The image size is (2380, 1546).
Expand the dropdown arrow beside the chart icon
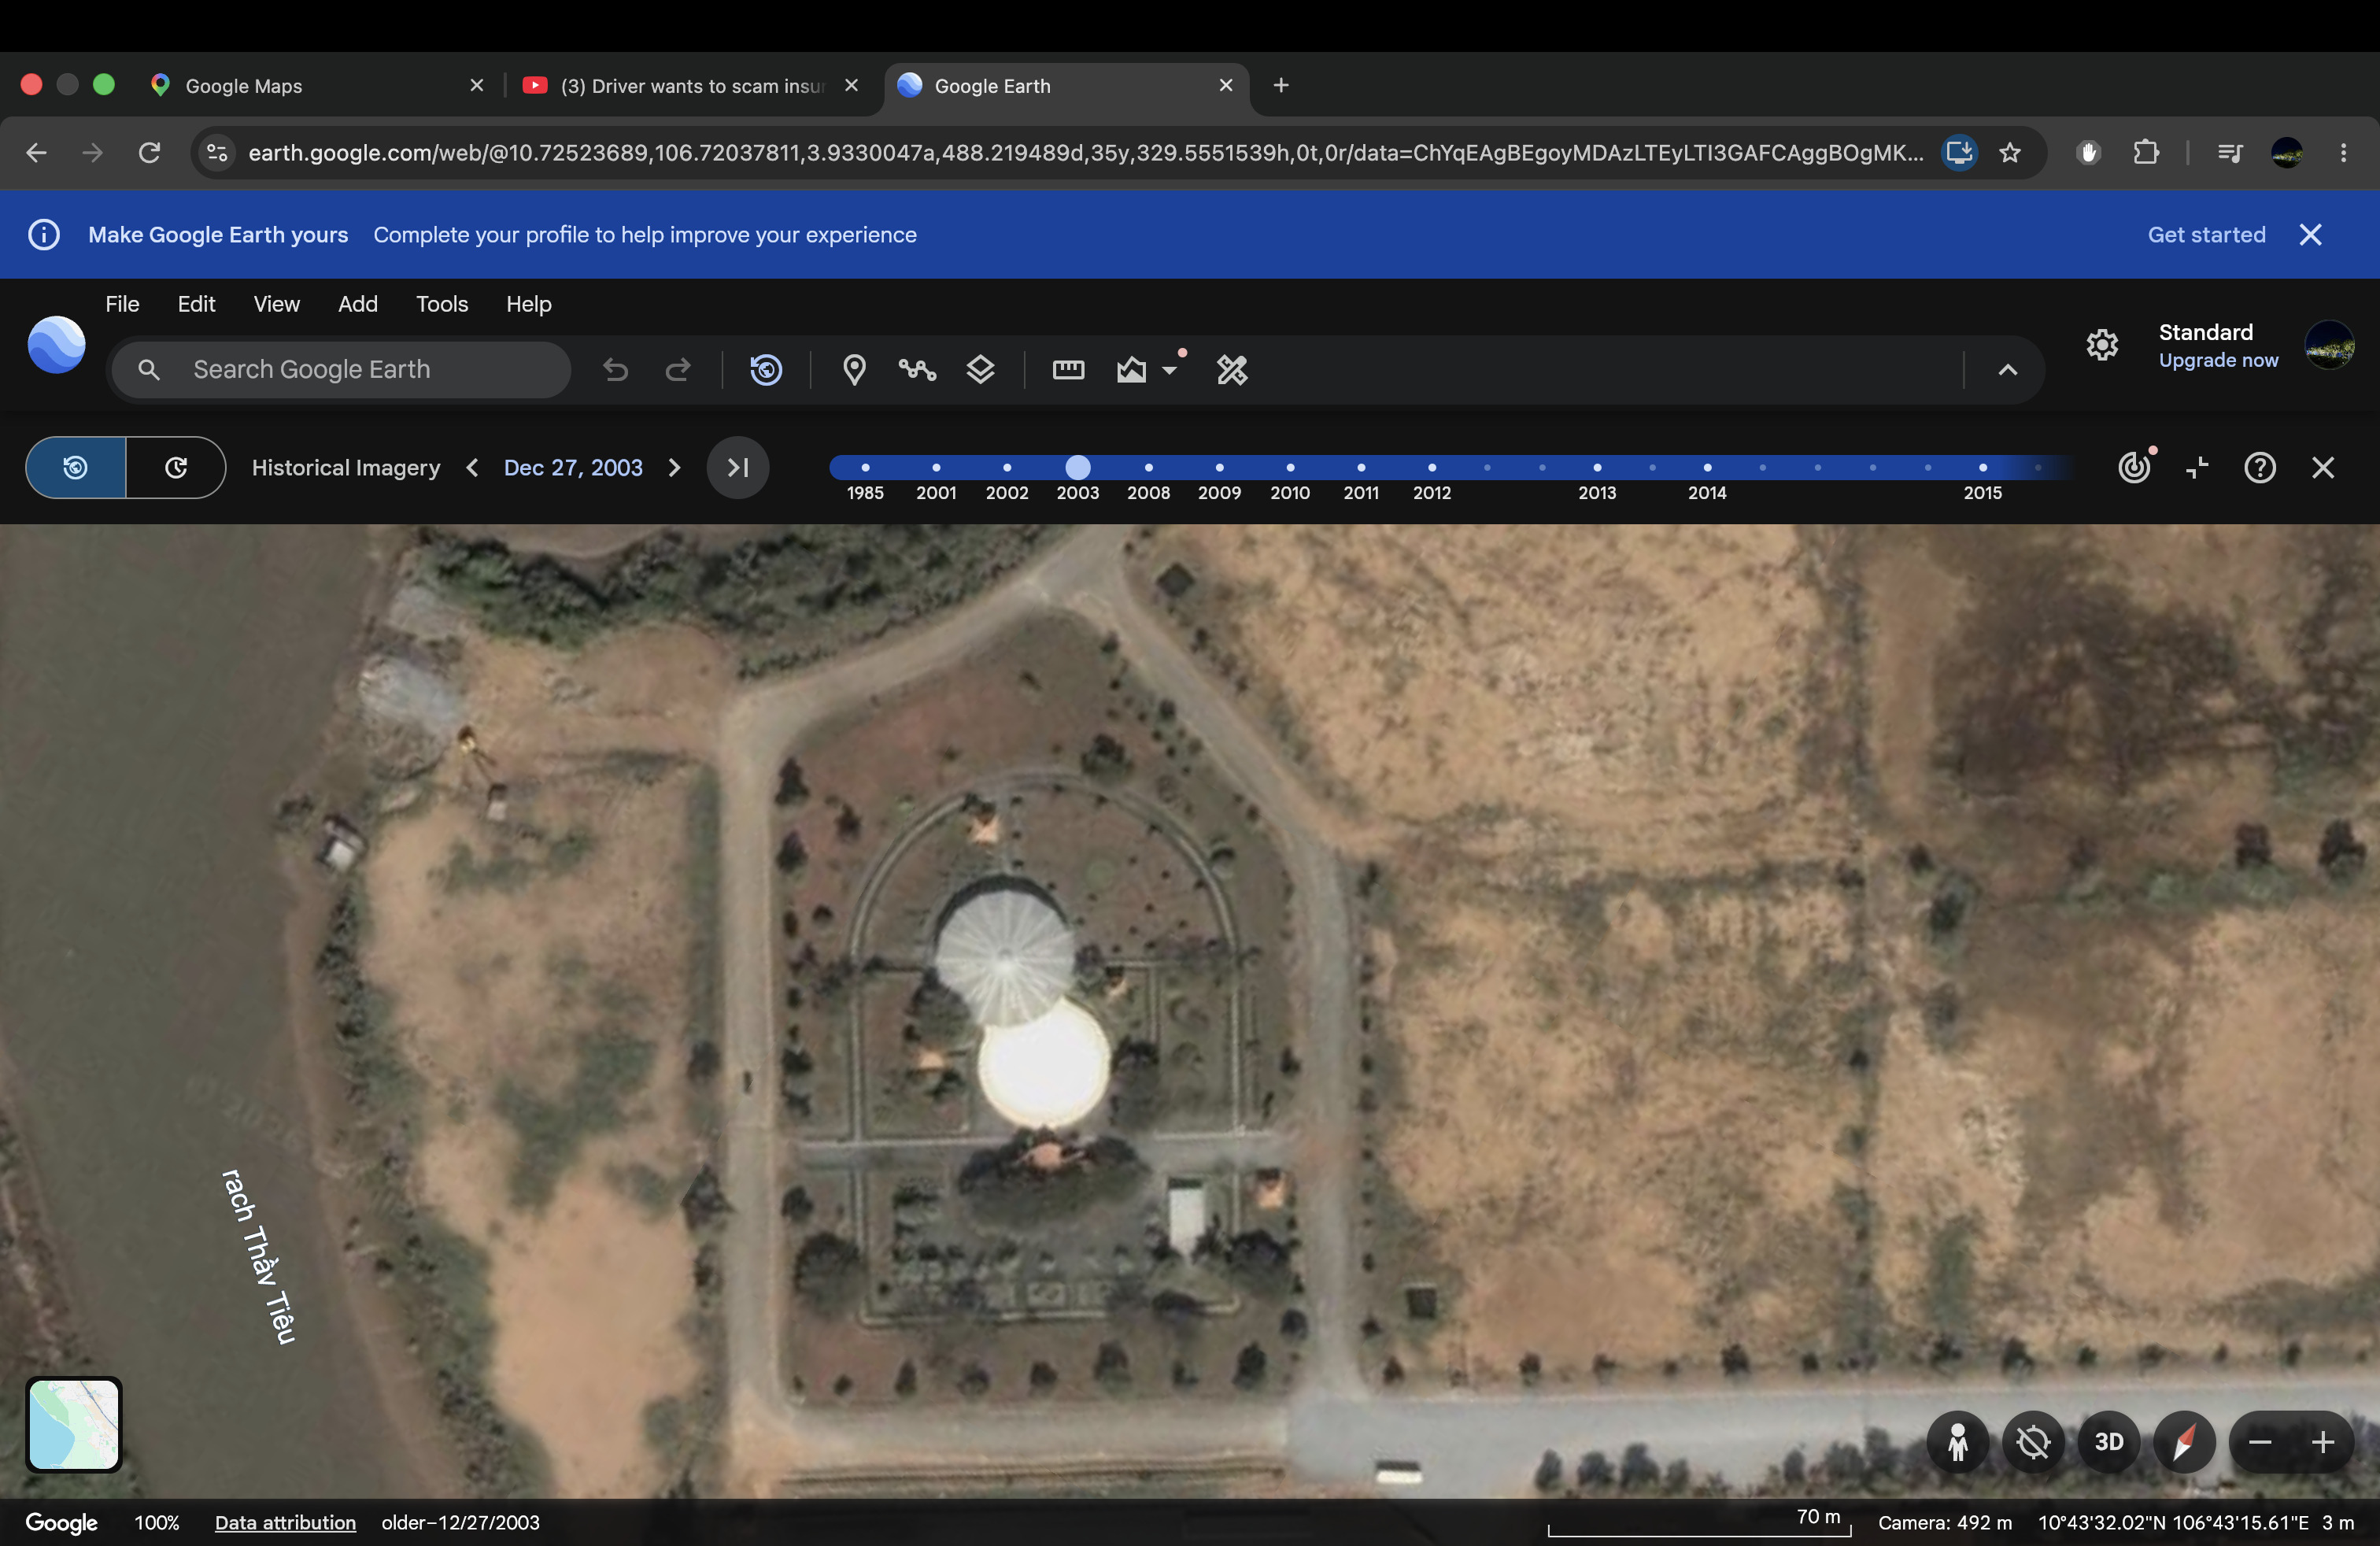click(1169, 370)
